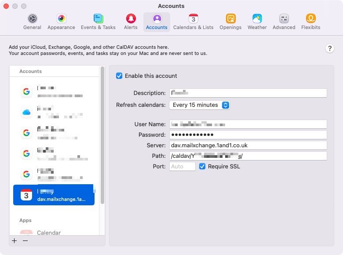The width and height of the screenshot is (343, 255).
Task: Open the Appearance color wheel icon
Action: tap(61, 18)
